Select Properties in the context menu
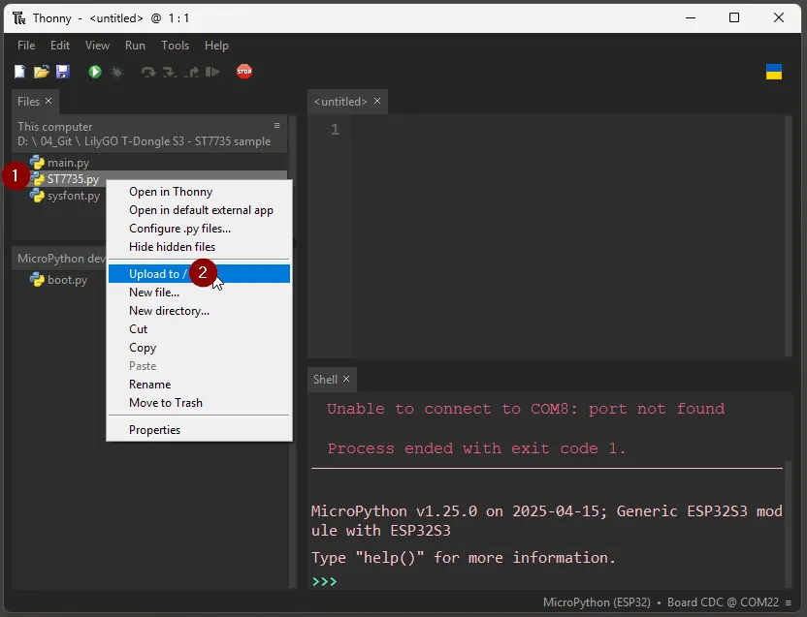The image size is (807, 617). [x=155, y=430]
